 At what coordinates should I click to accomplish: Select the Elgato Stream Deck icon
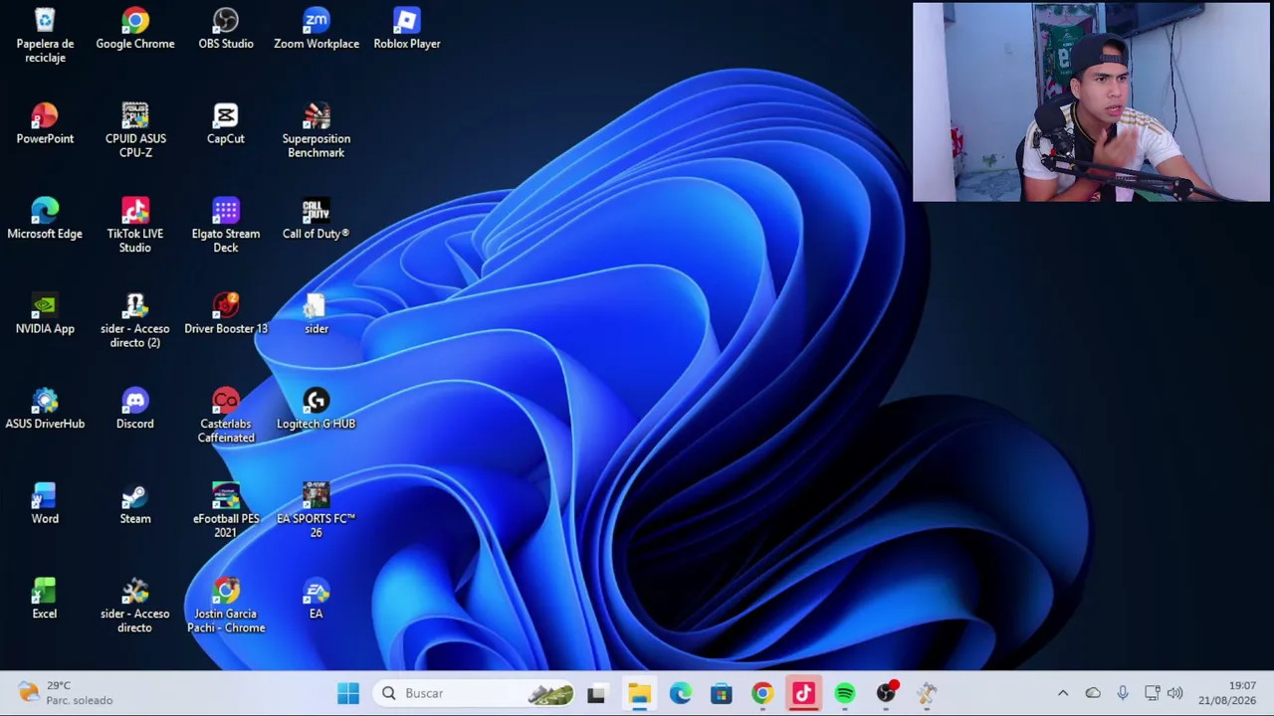click(226, 225)
